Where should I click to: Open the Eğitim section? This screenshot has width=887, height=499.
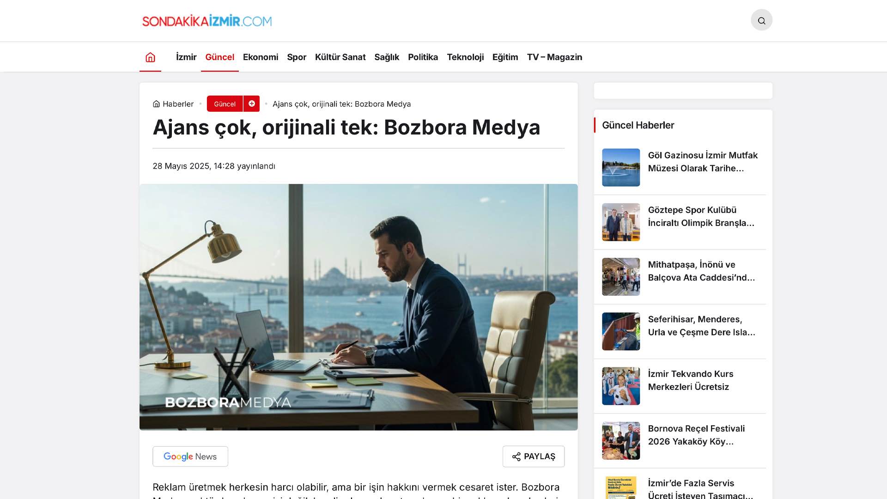click(x=505, y=57)
